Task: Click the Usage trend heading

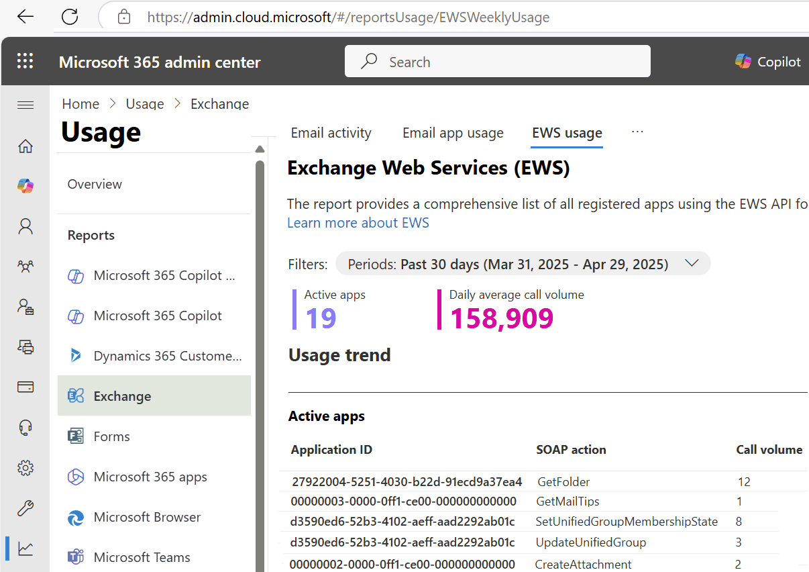Action: [x=339, y=355]
